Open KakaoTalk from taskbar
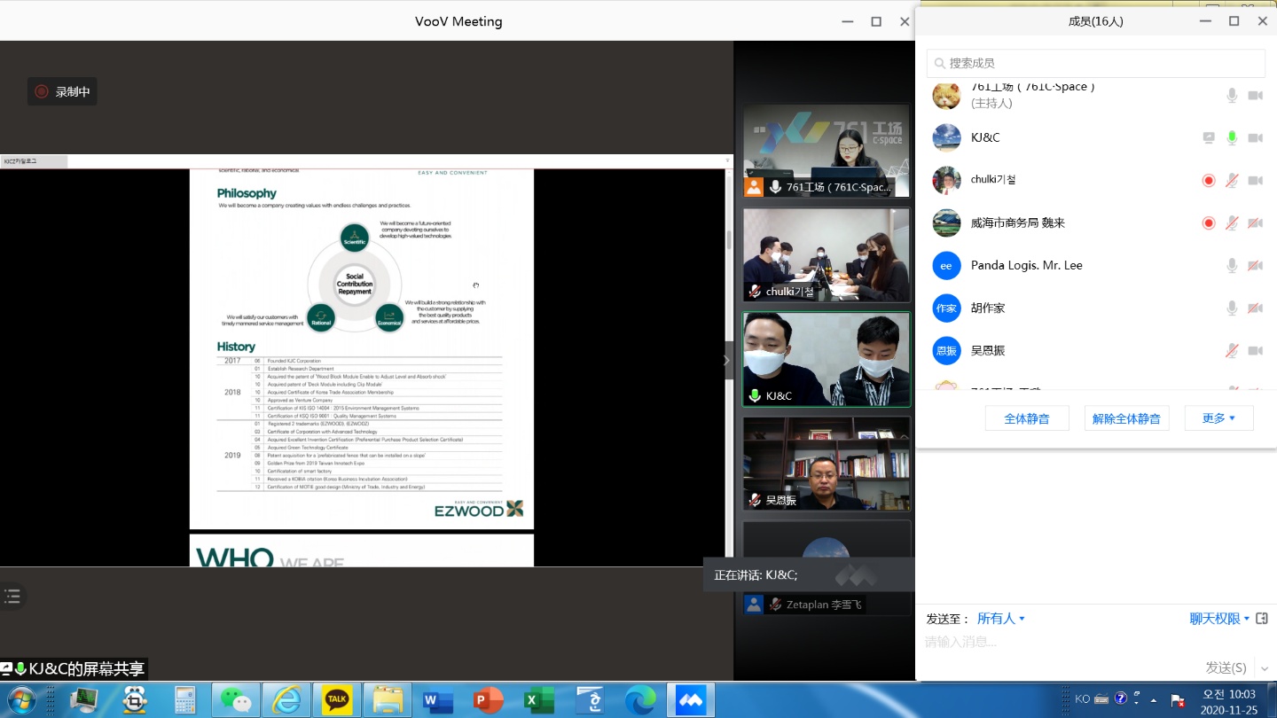The height and width of the screenshot is (718, 1277). [337, 700]
